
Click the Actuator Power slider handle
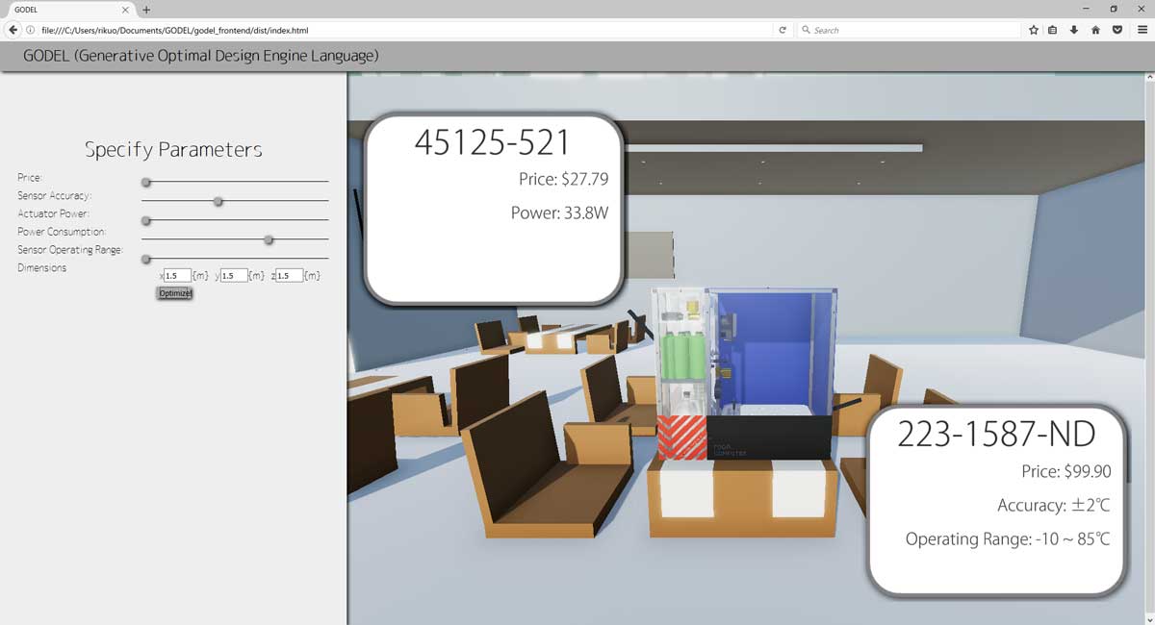click(x=146, y=220)
